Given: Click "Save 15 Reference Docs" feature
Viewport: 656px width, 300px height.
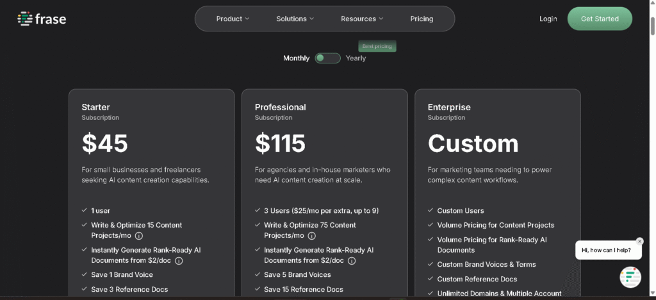Looking at the screenshot, I should point(304,289).
